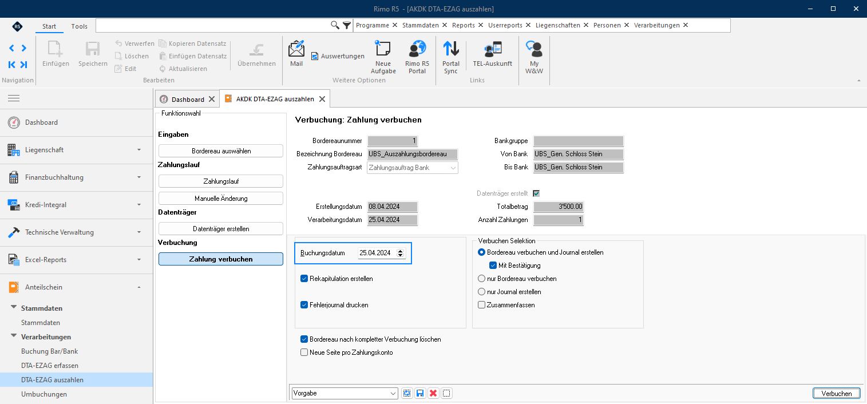The image size is (867, 404).
Task: Select nur Journal erstellen option
Action: [x=482, y=292]
